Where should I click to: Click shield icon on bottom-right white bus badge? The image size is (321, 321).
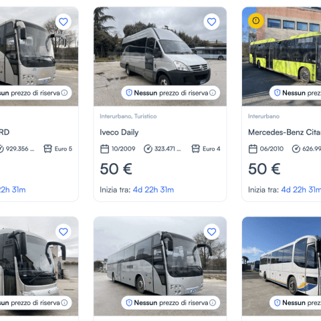coord(277,303)
